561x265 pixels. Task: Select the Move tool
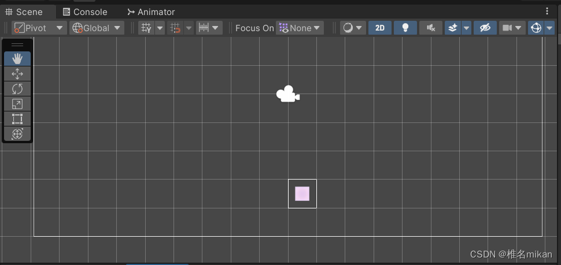17,74
